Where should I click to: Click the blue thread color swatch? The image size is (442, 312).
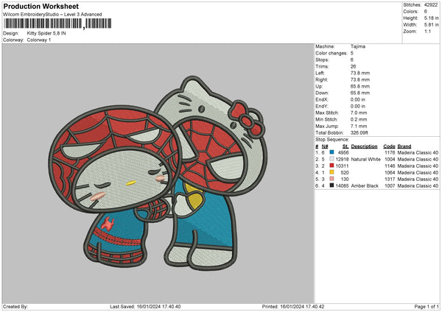tap(331, 152)
